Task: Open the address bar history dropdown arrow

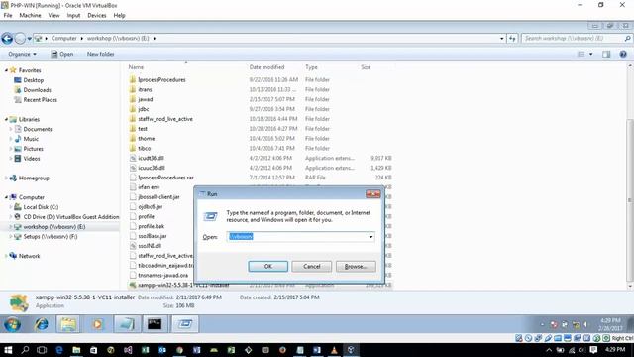Action: pyautogui.click(x=502, y=39)
